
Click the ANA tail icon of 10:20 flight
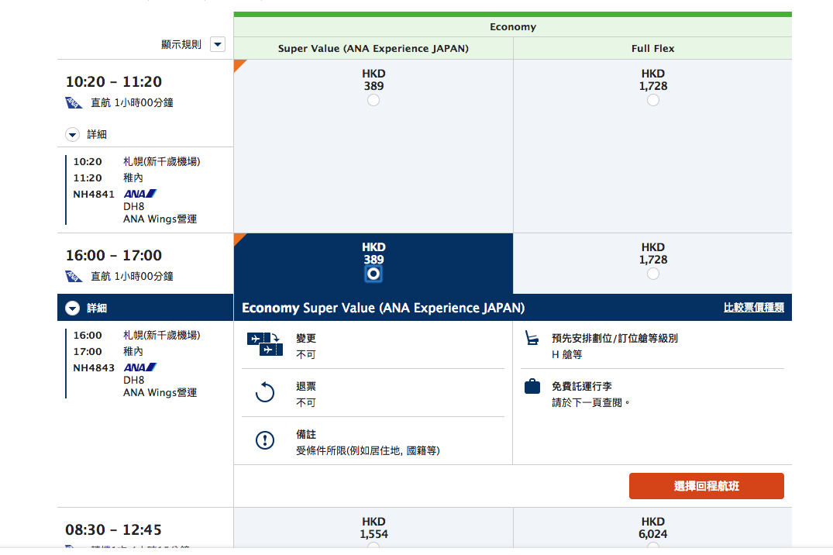tap(74, 102)
